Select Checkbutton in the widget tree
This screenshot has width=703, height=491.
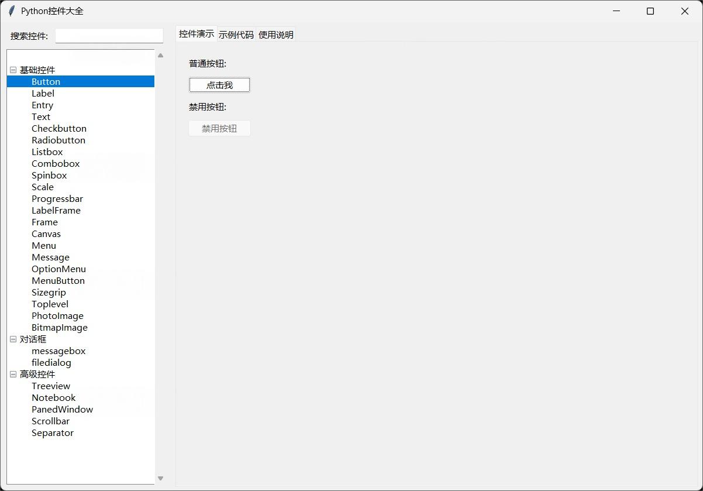pyautogui.click(x=58, y=128)
